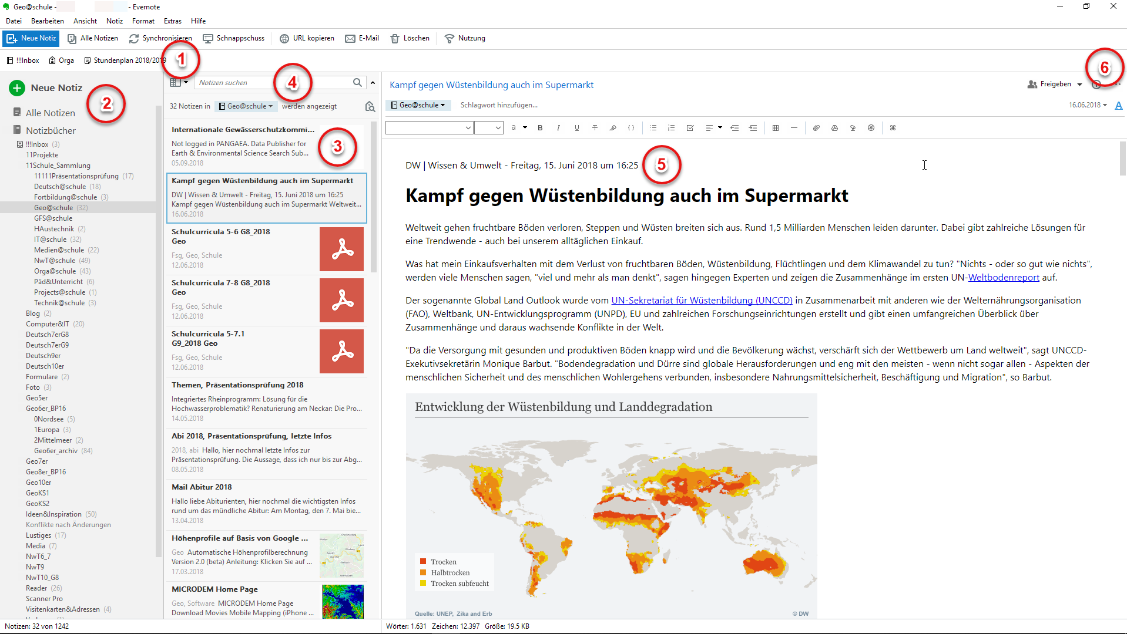The width and height of the screenshot is (1127, 634).
Task: Open the !!!Inbox shortcut in the shortcut bar
Action: point(23,60)
